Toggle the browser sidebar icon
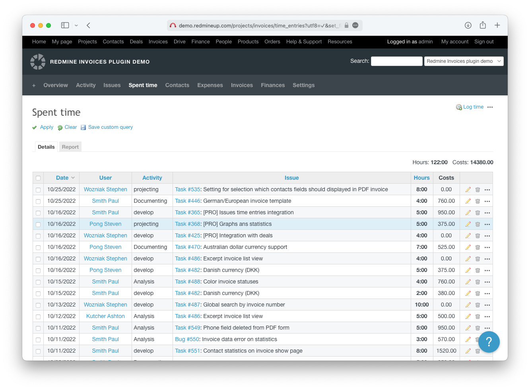Viewport: 530px width, 390px height. tap(65, 25)
